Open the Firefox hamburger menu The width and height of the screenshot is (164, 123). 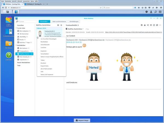point(161,8)
